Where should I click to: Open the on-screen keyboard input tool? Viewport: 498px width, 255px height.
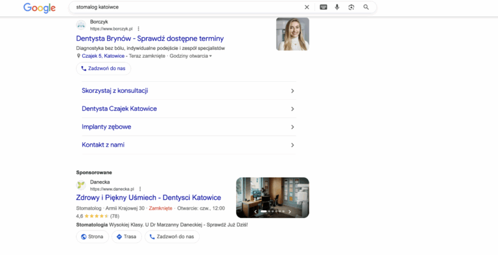[324, 7]
